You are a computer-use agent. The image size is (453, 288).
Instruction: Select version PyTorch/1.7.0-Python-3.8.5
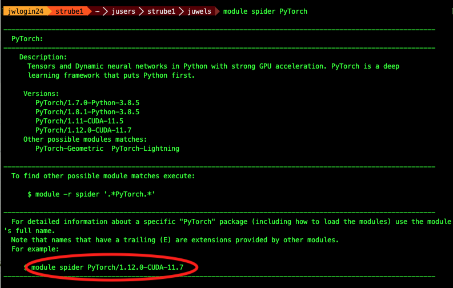[87, 103]
